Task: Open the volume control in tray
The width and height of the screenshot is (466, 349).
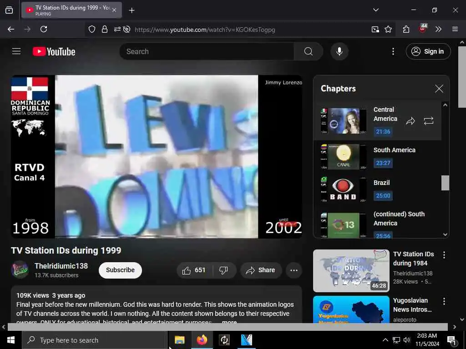Action: coord(407,340)
